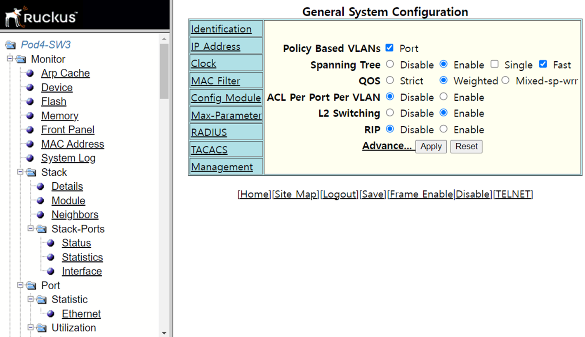The width and height of the screenshot is (585, 337).
Task: Click the Apply button
Action: click(x=431, y=146)
